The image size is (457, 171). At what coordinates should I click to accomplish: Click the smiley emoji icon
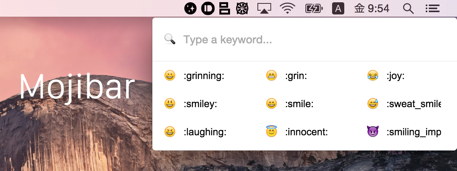(x=170, y=104)
